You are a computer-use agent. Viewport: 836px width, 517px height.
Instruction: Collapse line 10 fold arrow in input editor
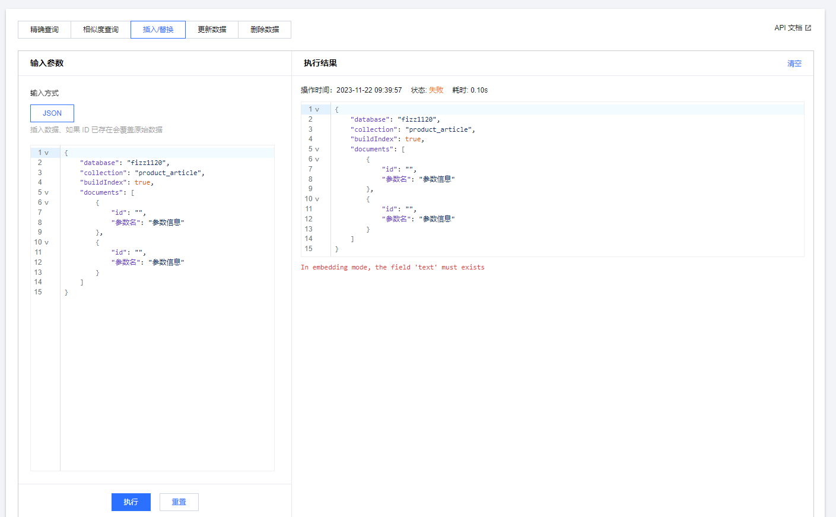pyautogui.click(x=47, y=243)
